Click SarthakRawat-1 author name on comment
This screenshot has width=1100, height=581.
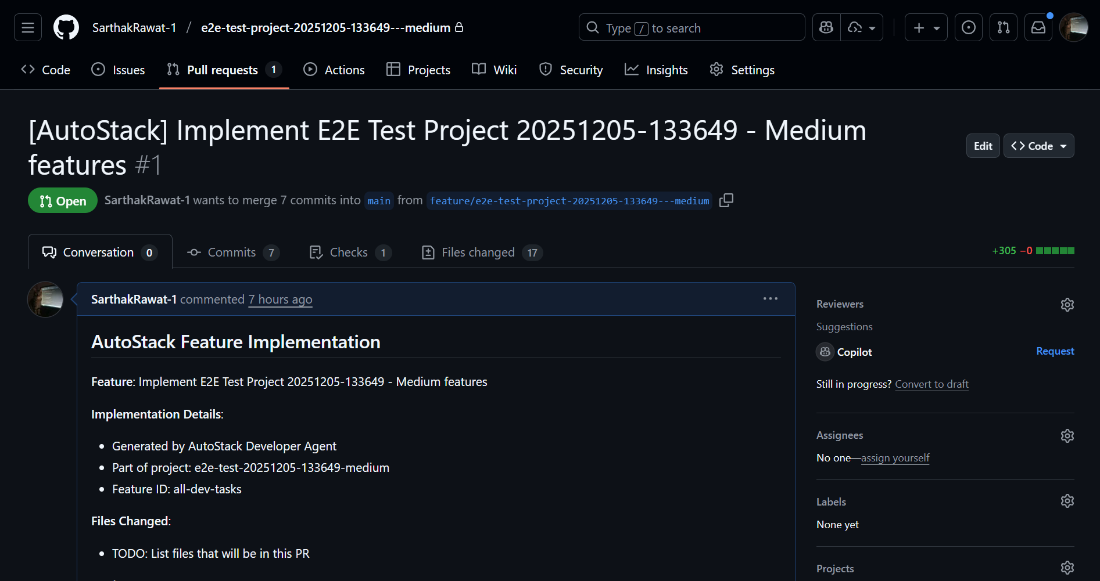point(134,299)
